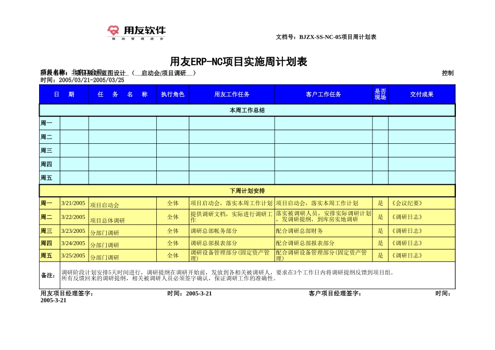The image size is (495, 350).
Task: Click 分部门调研 in the 3/23/2005 row
Action: [105, 233]
